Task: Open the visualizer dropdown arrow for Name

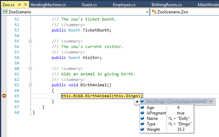Action: tap(174, 119)
